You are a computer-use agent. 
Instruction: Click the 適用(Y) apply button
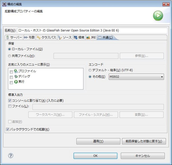pyautogui.click(x=98, y=141)
